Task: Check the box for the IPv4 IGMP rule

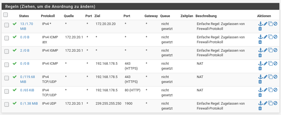Action: pos(7,51)
